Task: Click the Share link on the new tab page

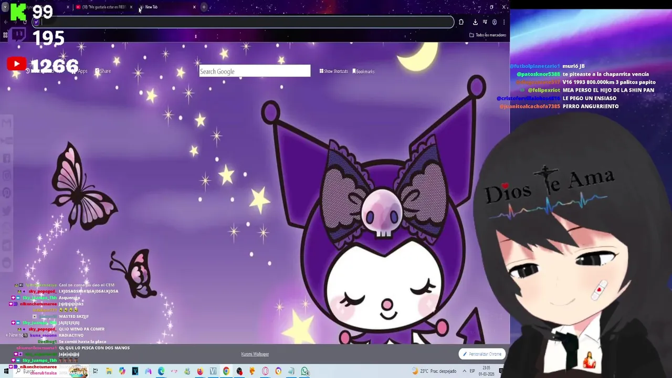Action: 103,71
